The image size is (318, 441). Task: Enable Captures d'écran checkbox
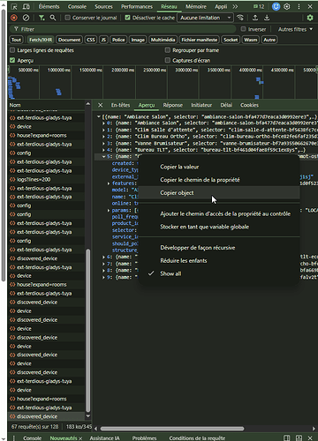point(168,60)
